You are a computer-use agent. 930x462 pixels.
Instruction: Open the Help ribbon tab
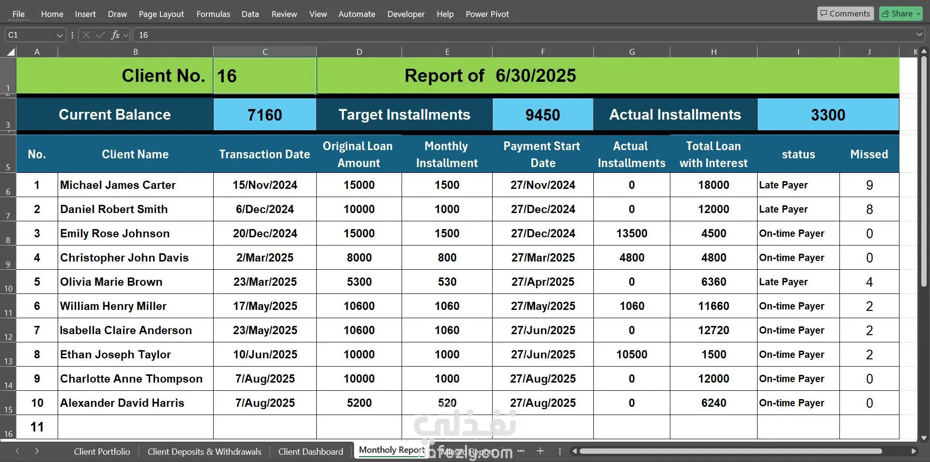point(445,14)
